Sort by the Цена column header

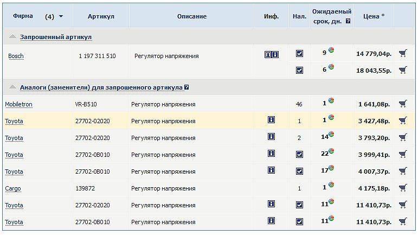coord(374,16)
